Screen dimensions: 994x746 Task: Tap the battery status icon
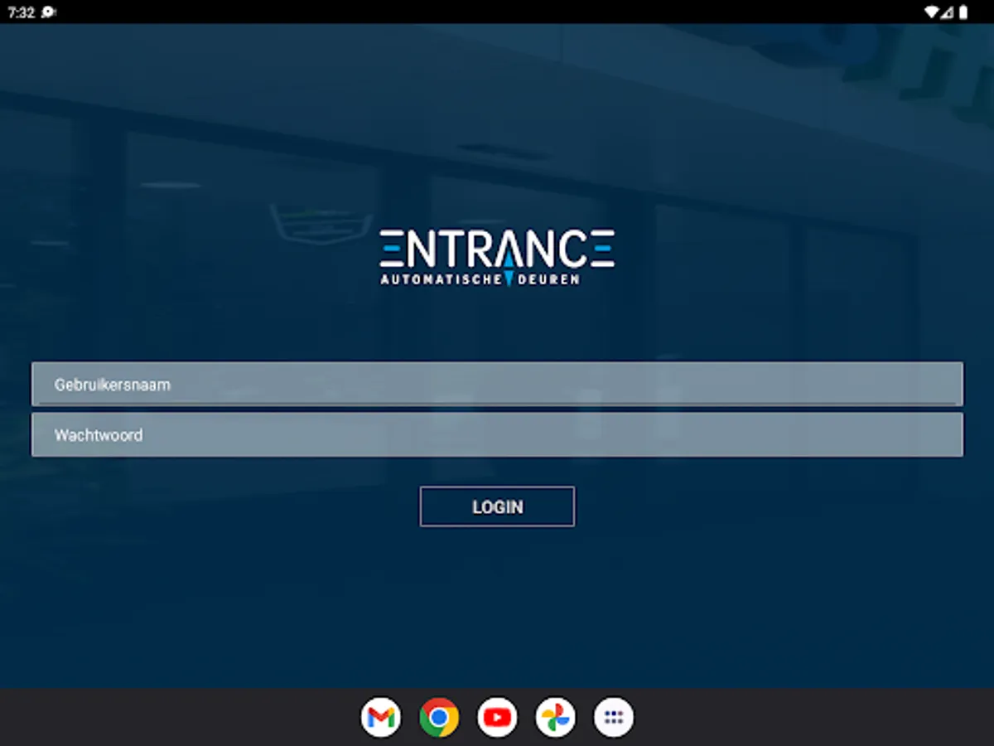(963, 12)
